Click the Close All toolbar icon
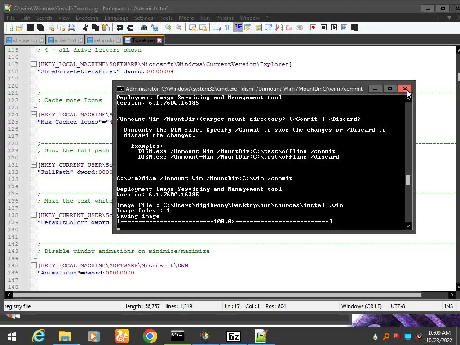Screen dimensions: 460x345 coord(61,27)
